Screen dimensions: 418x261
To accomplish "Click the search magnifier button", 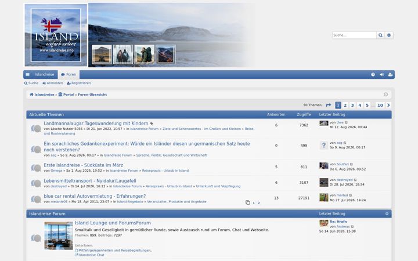I will (x=380, y=35).
